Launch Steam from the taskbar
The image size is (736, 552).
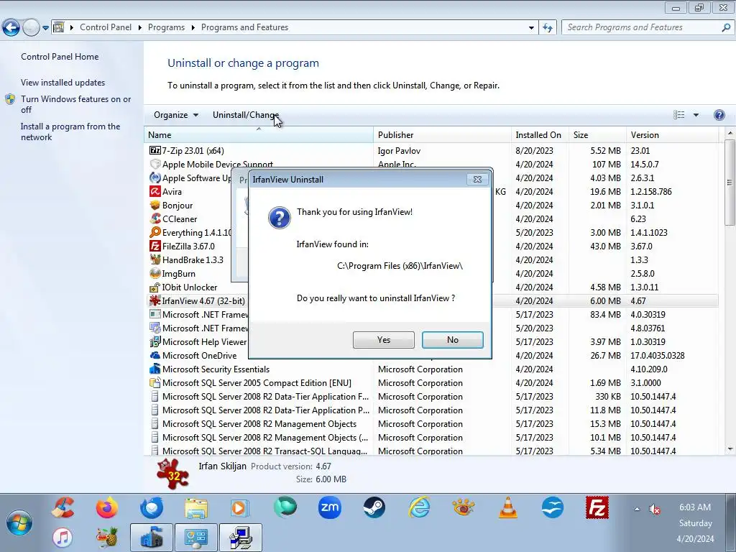pyautogui.click(x=374, y=508)
